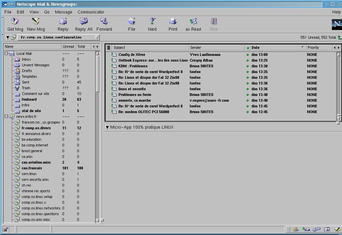Image resolution: width=342 pixels, height=235 pixels.
Task: Toggle read diamond for Outlook Express message
Action: coord(247,60)
